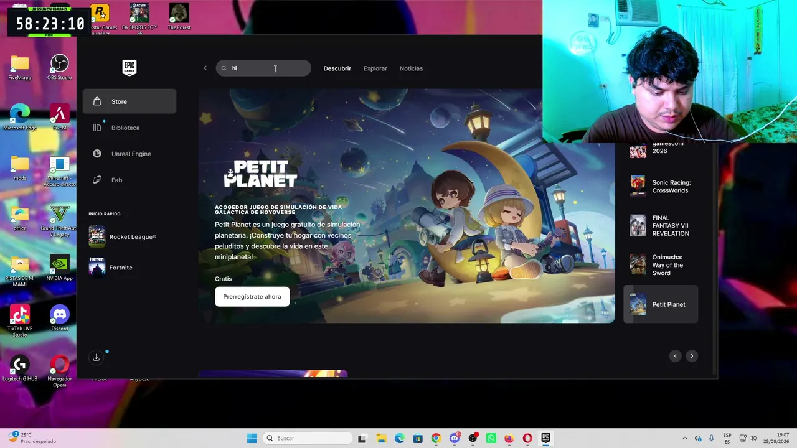Click Epic Games Launcher taskbar icon
Screen dimensions: 797x448
click(x=545, y=438)
